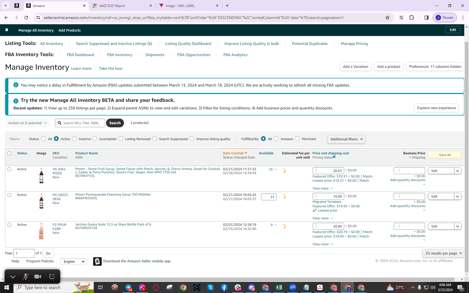Image resolution: width=469 pixels, height=293 pixels.
Task: Bookmark this page with the star icon
Action: 387,18
